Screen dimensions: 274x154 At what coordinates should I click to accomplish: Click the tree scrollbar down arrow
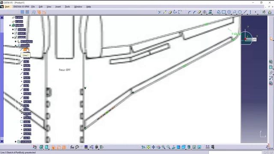[2, 141]
